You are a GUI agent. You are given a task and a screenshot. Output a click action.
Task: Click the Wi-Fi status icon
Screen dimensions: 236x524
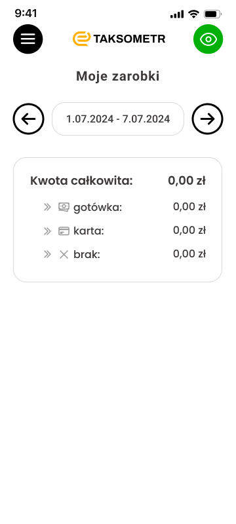[x=193, y=14]
